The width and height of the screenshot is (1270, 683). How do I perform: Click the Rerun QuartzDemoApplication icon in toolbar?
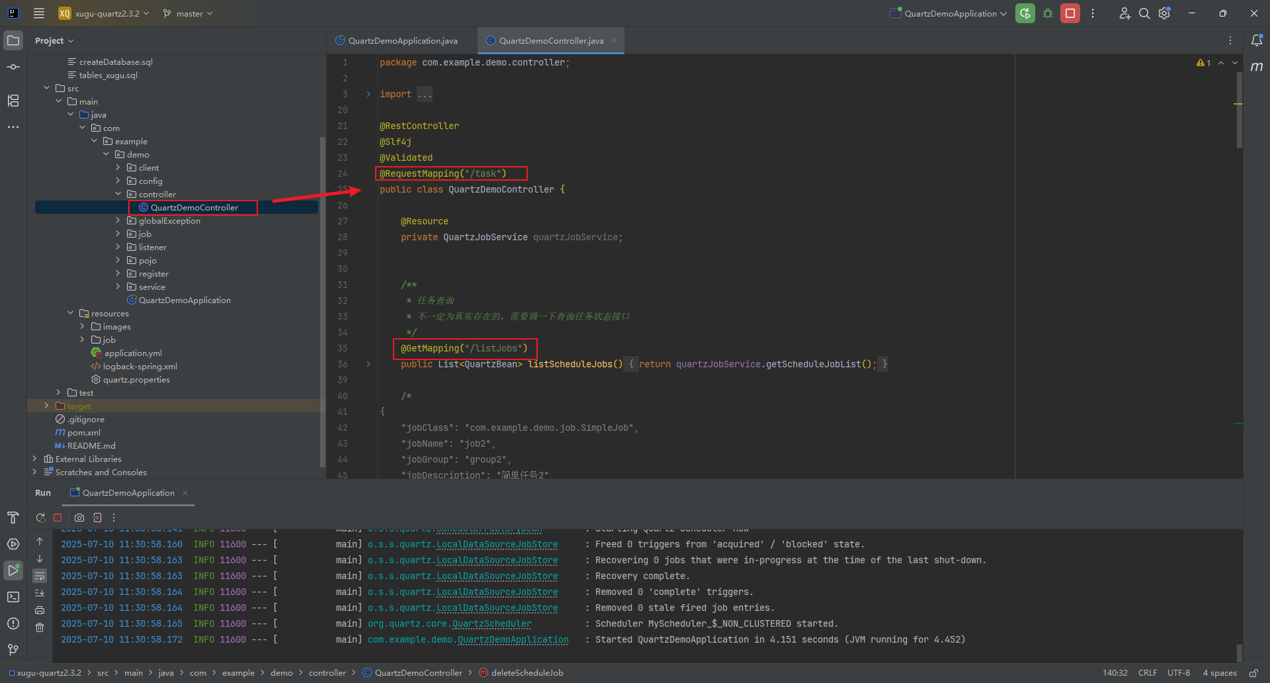click(1025, 13)
